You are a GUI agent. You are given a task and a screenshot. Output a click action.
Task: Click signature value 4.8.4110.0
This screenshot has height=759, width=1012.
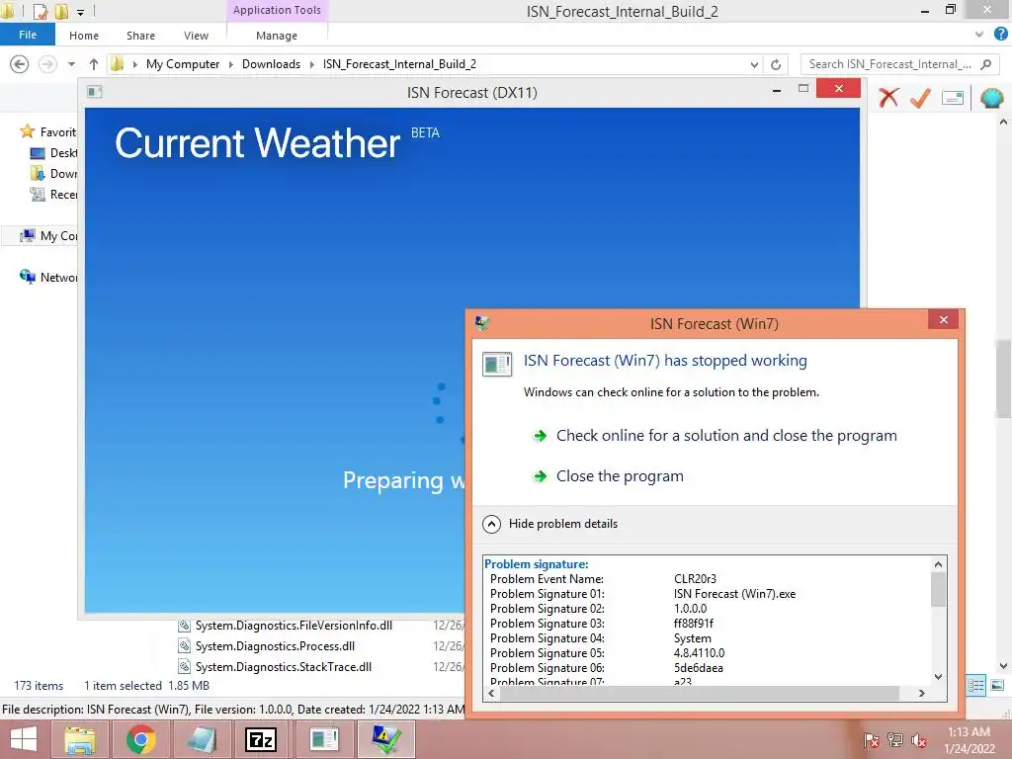[699, 653]
